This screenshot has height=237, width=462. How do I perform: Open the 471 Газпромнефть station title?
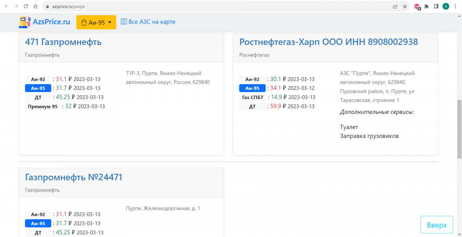coord(63,42)
